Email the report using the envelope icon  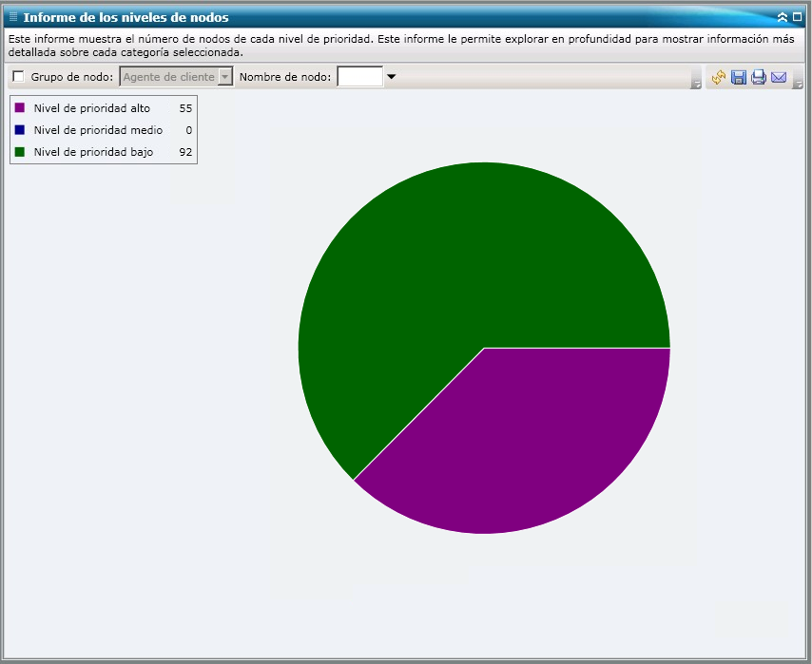779,77
